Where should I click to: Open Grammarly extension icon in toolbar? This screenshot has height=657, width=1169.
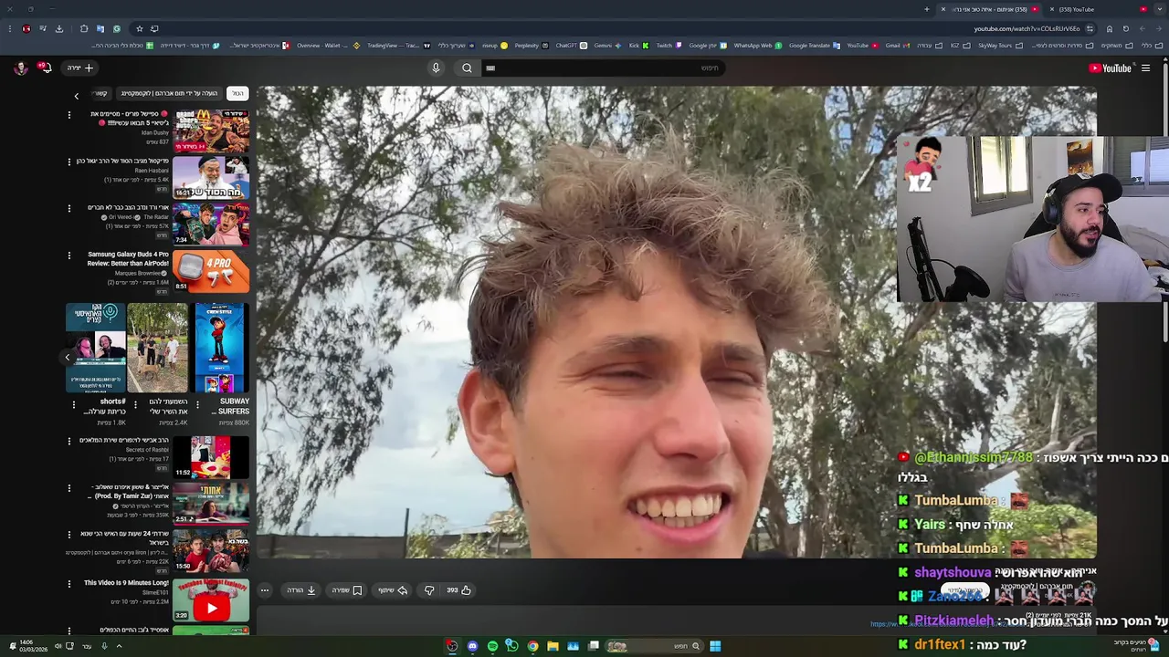click(116, 28)
